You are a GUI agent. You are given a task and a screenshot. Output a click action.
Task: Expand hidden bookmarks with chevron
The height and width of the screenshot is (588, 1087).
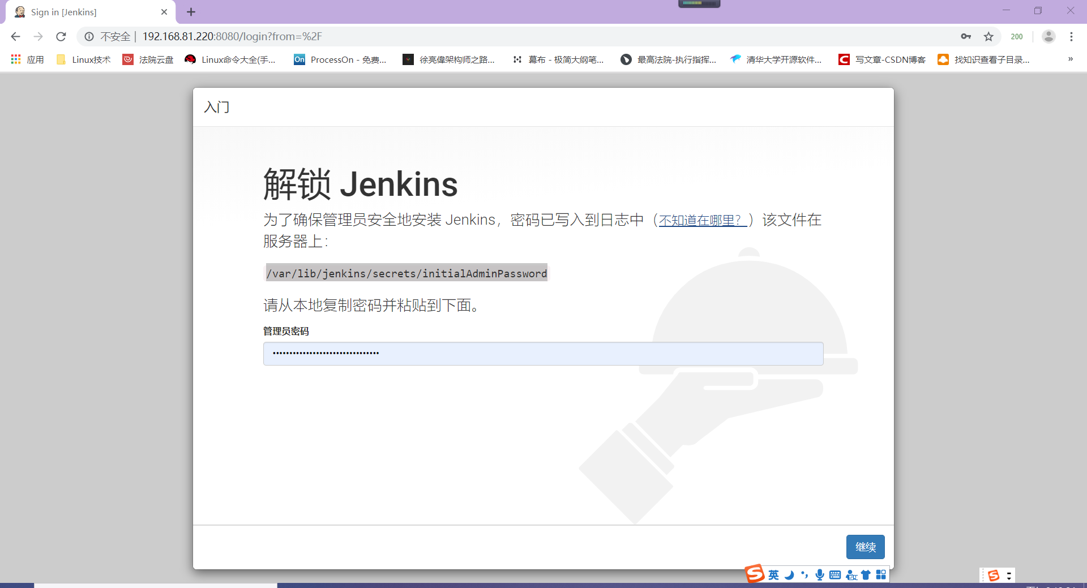coord(1070,59)
